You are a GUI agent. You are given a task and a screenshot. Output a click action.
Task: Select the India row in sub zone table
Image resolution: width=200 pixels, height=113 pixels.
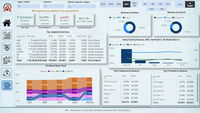click(60, 49)
